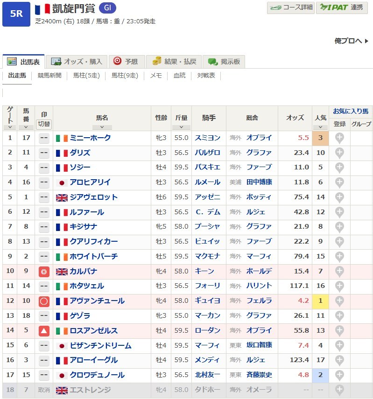Click the GI grade badge
The width and height of the screenshot is (373, 399).
107,8
